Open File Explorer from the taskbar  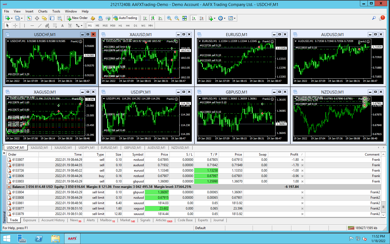pyautogui.click(x=56, y=239)
